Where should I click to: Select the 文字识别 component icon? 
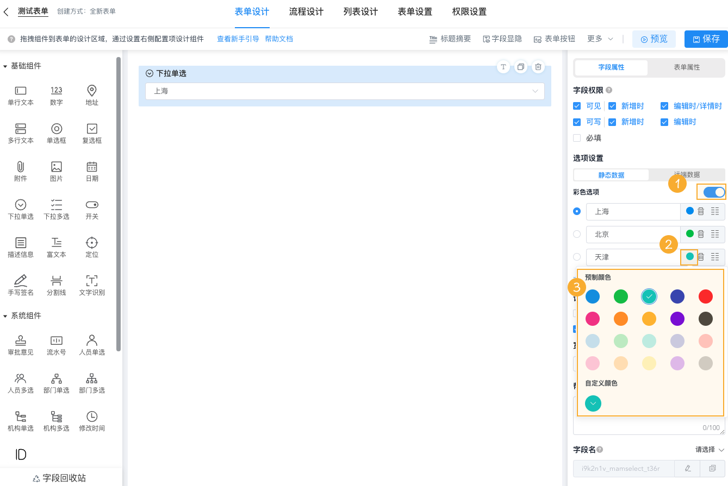91,285
